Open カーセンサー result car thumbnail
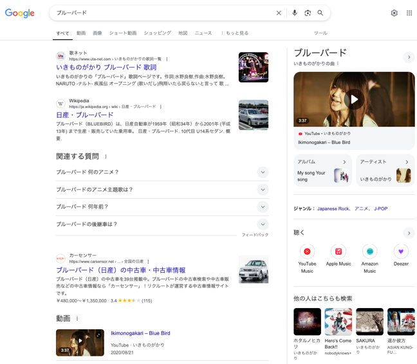This screenshot has width=417, height=364. coord(254,269)
